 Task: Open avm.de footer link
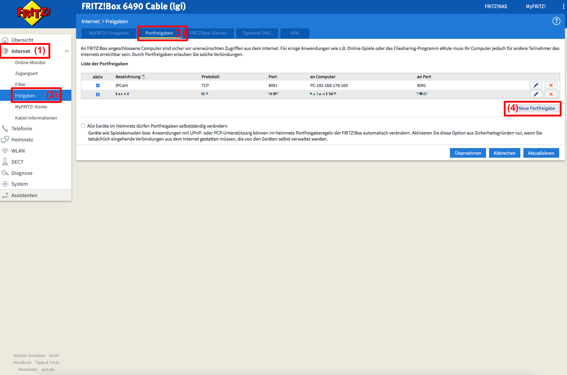pos(48,369)
